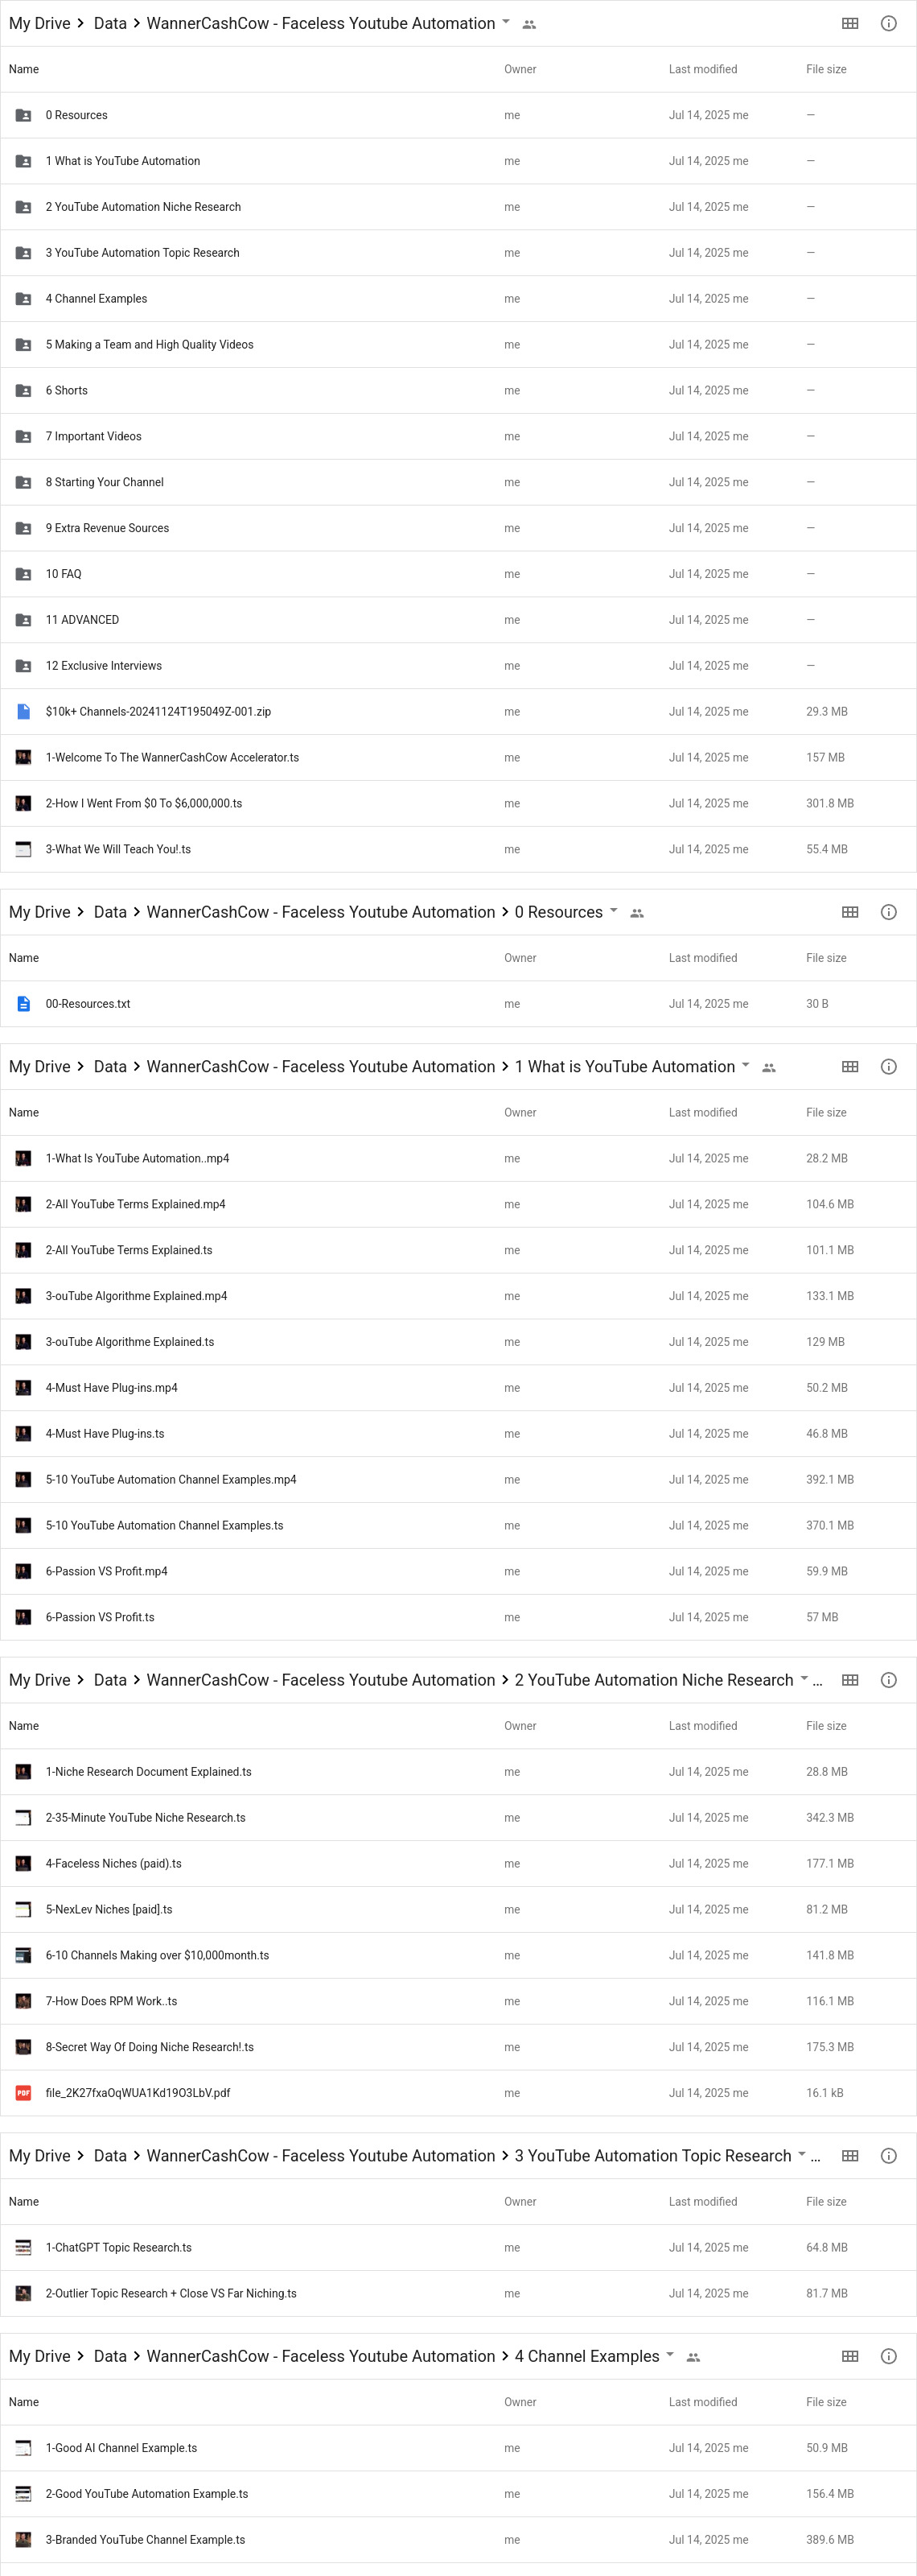Open 2-How I Went From $0 To $6,000,000.ts
The height and width of the screenshot is (2576, 917).
[144, 804]
